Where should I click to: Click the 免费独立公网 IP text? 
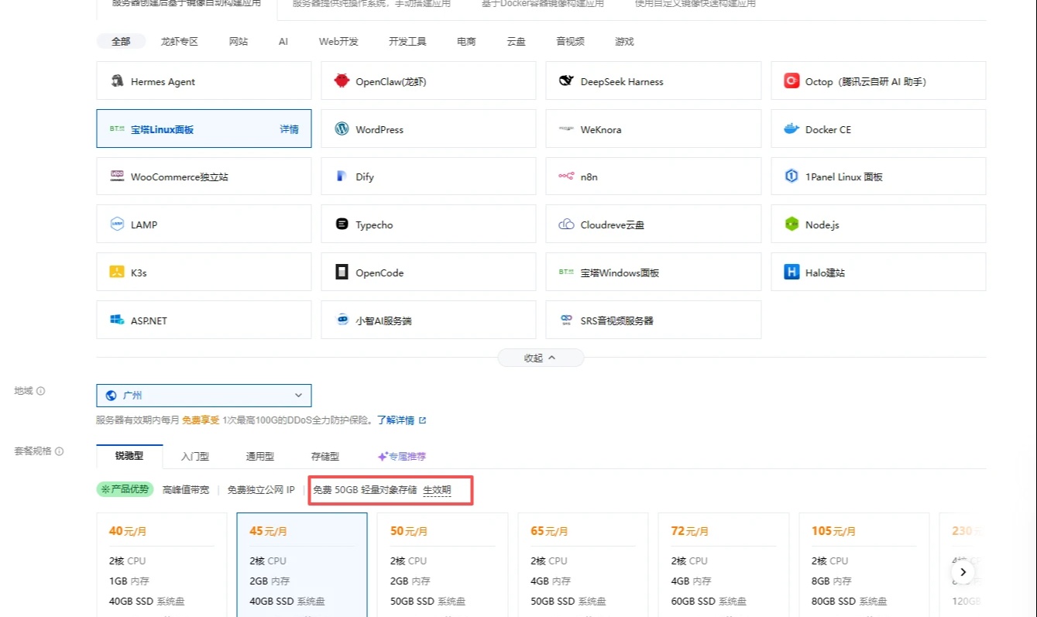click(x=261, y=490)
